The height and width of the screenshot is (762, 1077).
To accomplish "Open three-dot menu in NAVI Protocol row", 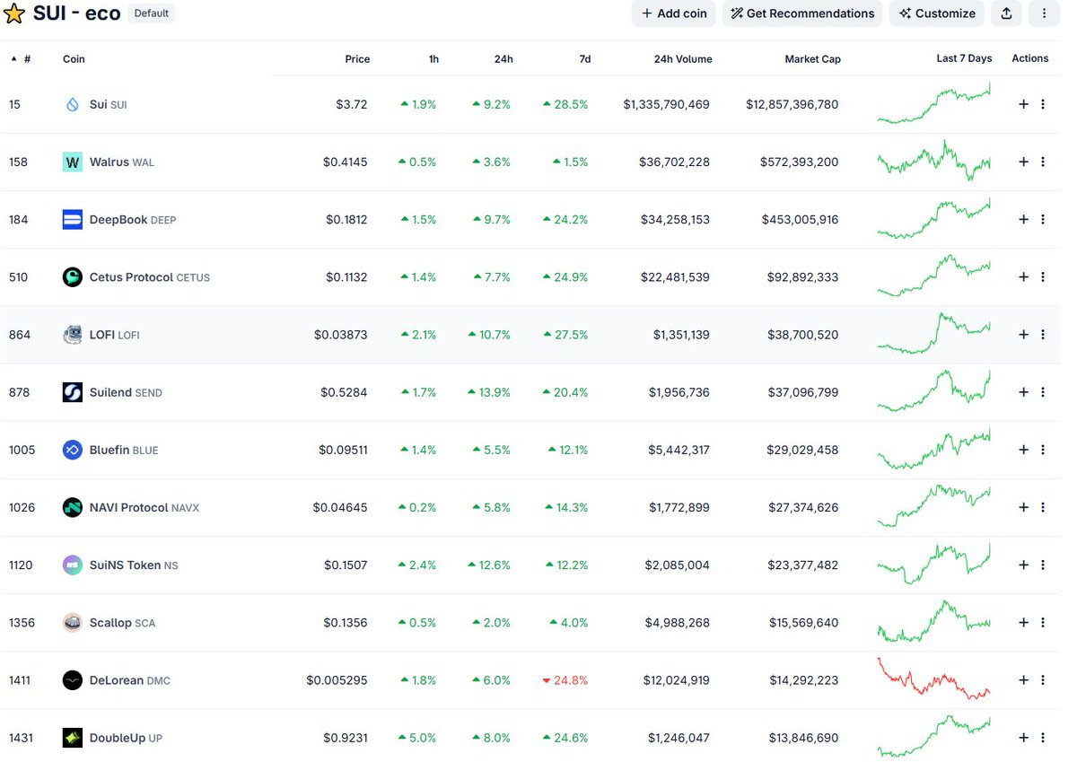I will (x=1043, y=507).
